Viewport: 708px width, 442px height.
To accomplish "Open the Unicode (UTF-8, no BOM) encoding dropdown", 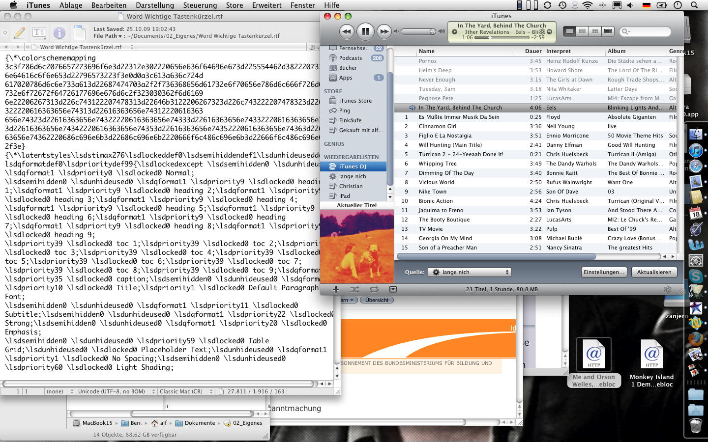I will pyautogui.click(x=115, y=391).
